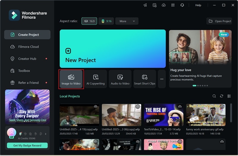Close the Filmora window
The width and height of the screenshot is (238, 156).
coord(233,5)
